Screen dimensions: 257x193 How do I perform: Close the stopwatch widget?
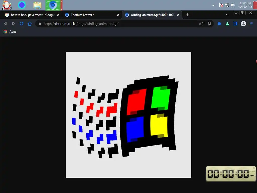click(x=254, y=168)
